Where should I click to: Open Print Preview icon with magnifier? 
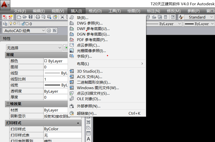pos(44,17)
